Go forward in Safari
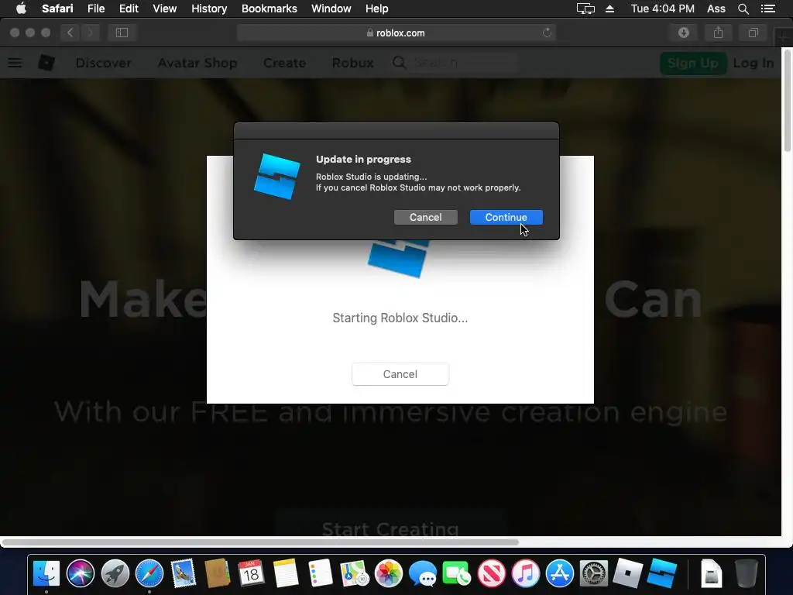This screenshot has height=595, width=793. point(90,33)
